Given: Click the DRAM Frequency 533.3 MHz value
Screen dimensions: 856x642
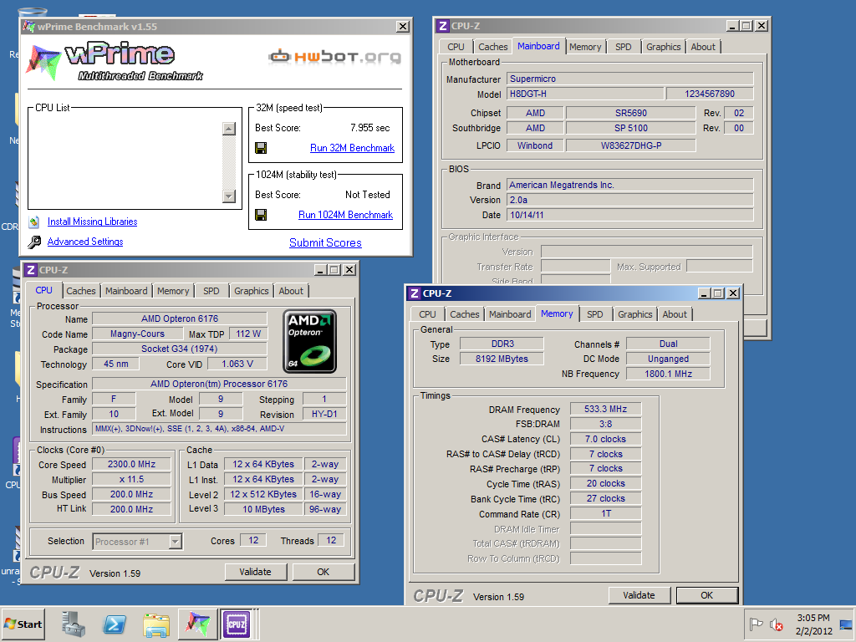Looking at the screenshot, I should coord(605,409).
